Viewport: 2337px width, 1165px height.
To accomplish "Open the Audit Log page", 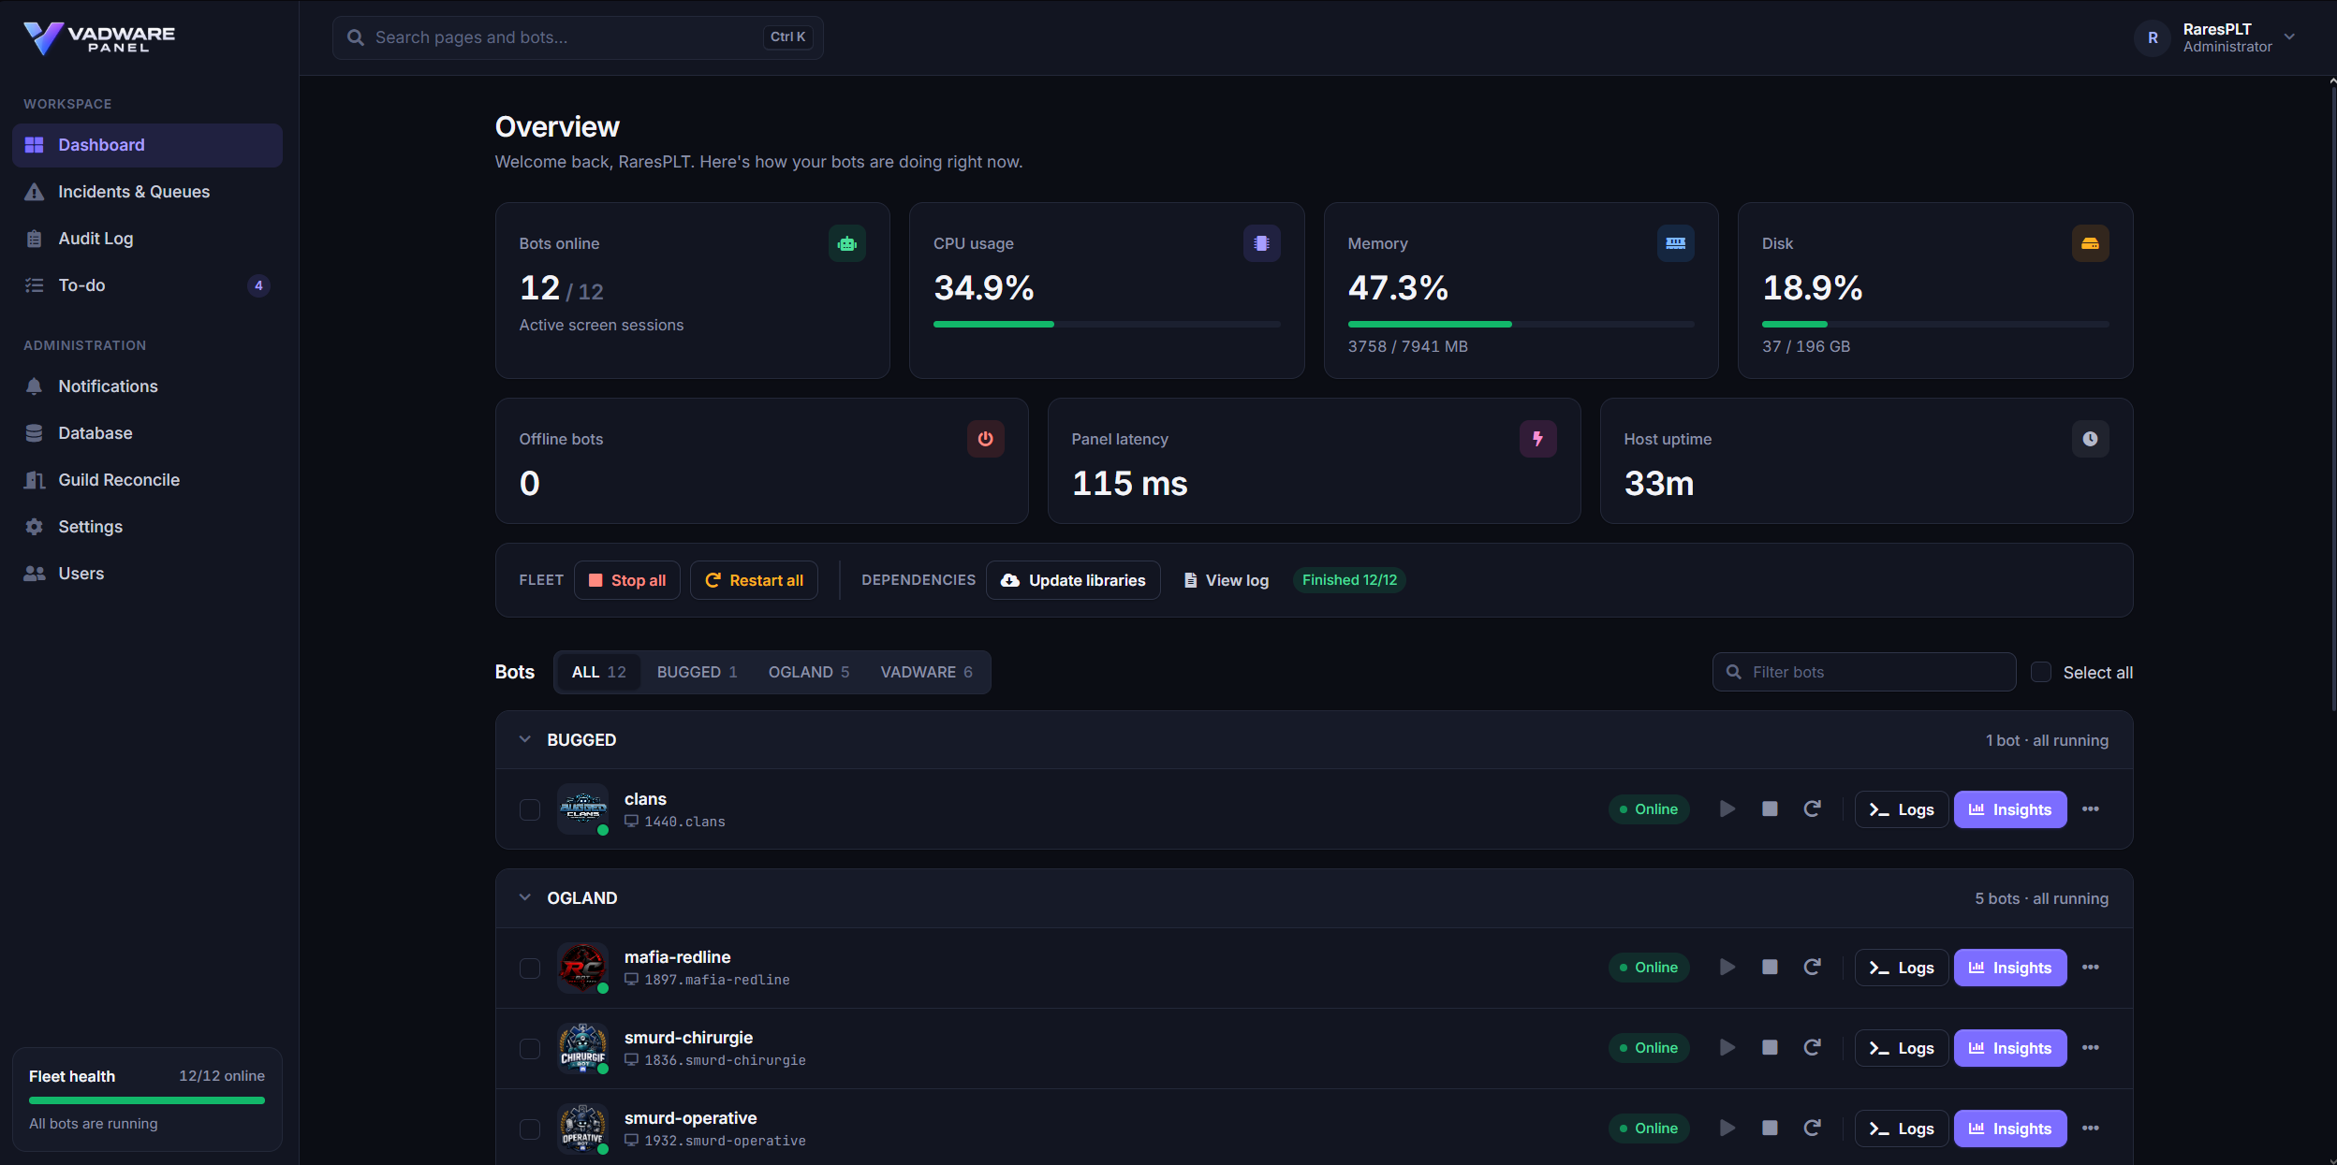I will tap(147, 239).
